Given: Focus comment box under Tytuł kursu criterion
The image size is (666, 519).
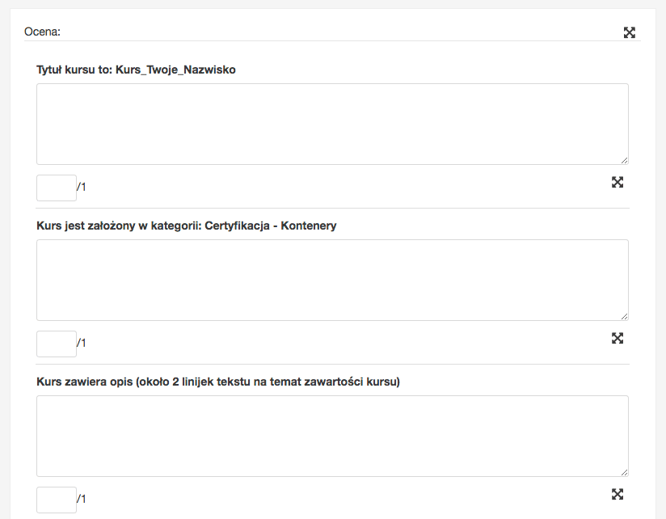Looking at the screenshot, I should 332,124.
